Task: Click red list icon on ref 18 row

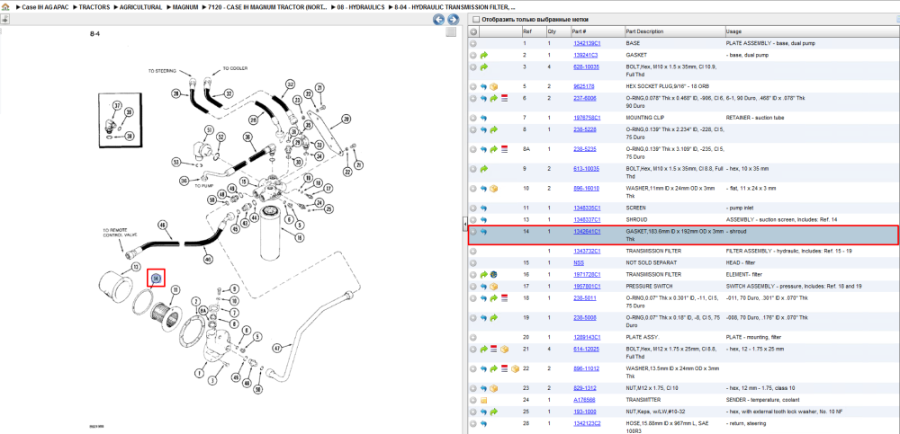Action: [x=505, y=298]
